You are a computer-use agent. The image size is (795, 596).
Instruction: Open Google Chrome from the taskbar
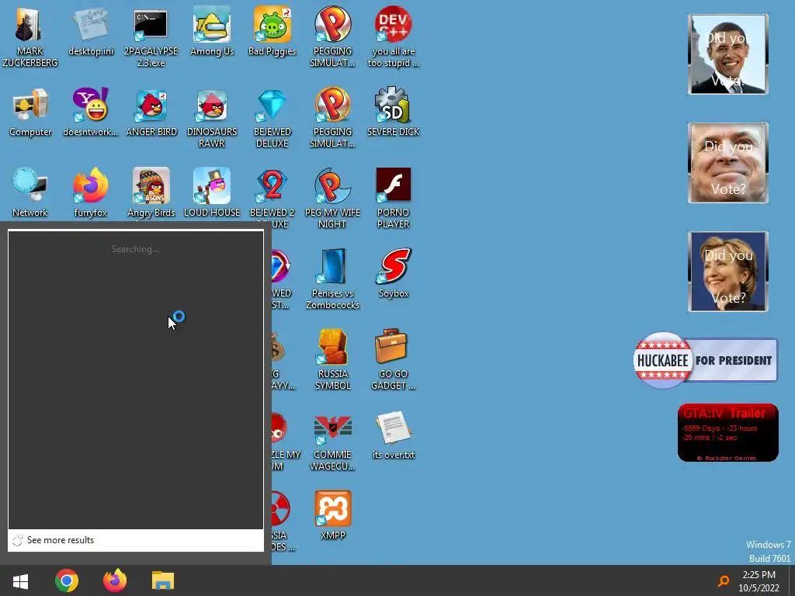point(67,580)
